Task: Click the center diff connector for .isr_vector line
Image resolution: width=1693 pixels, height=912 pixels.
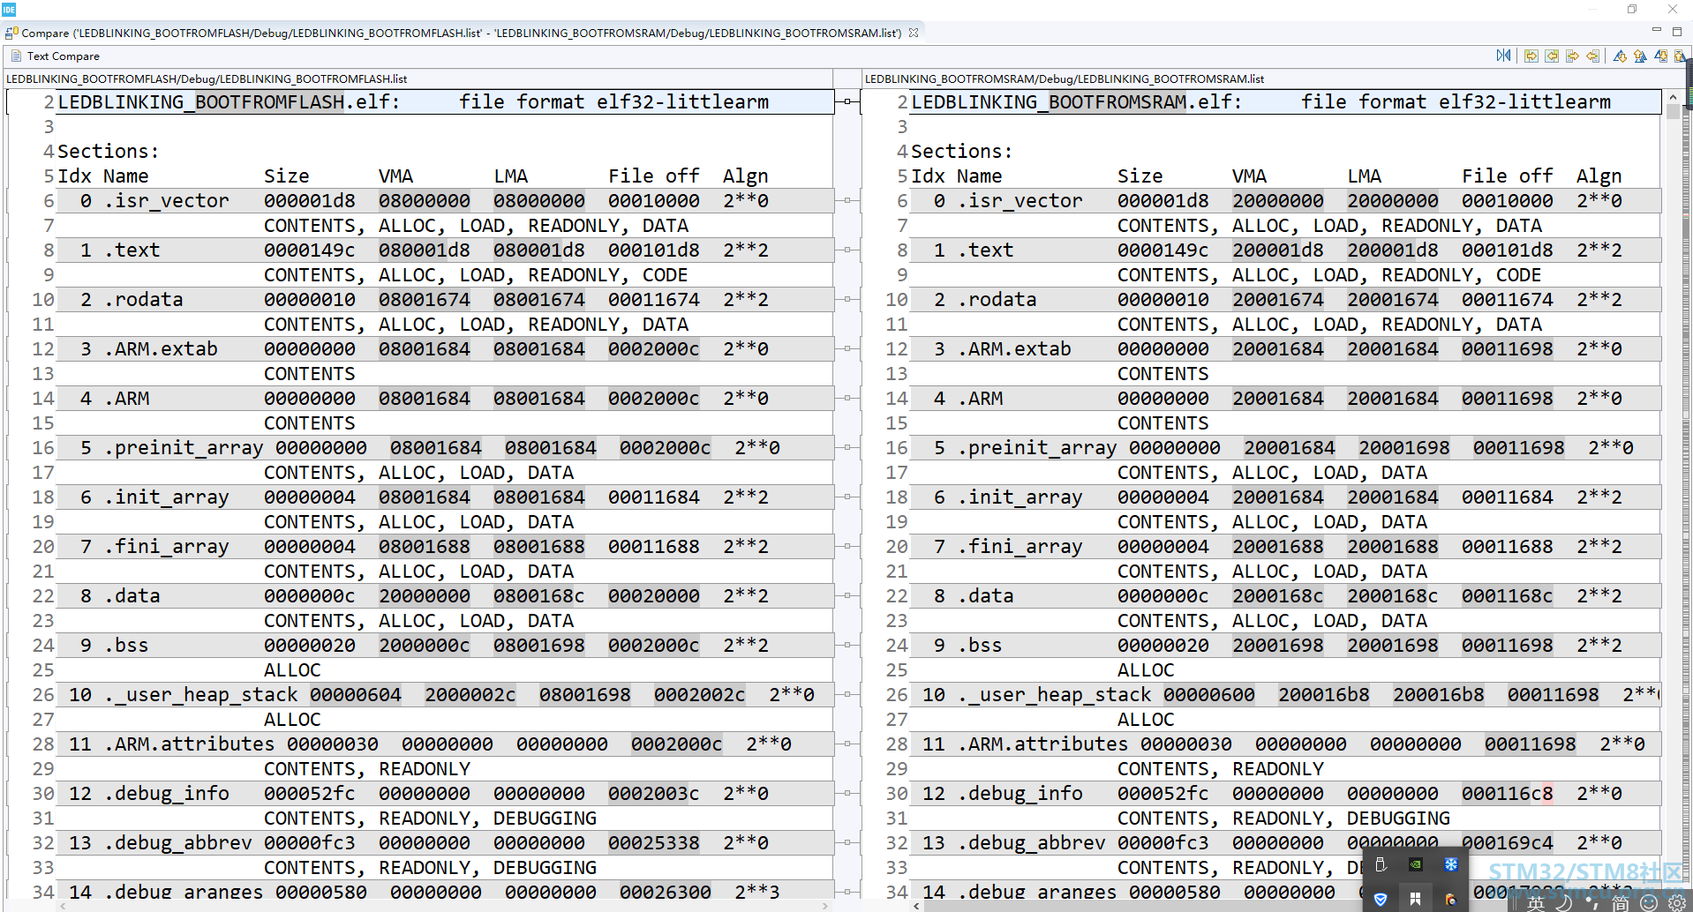Action: [x=847, y=200]
